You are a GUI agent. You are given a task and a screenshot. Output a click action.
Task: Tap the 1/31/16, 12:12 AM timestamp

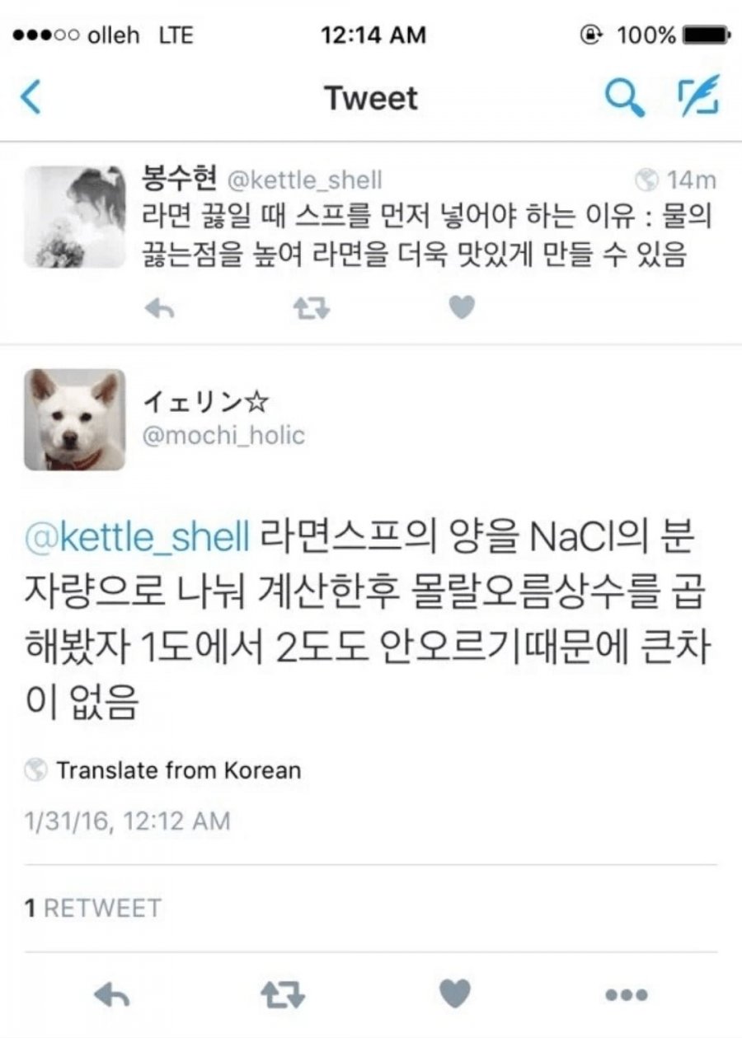pos(128,821)
